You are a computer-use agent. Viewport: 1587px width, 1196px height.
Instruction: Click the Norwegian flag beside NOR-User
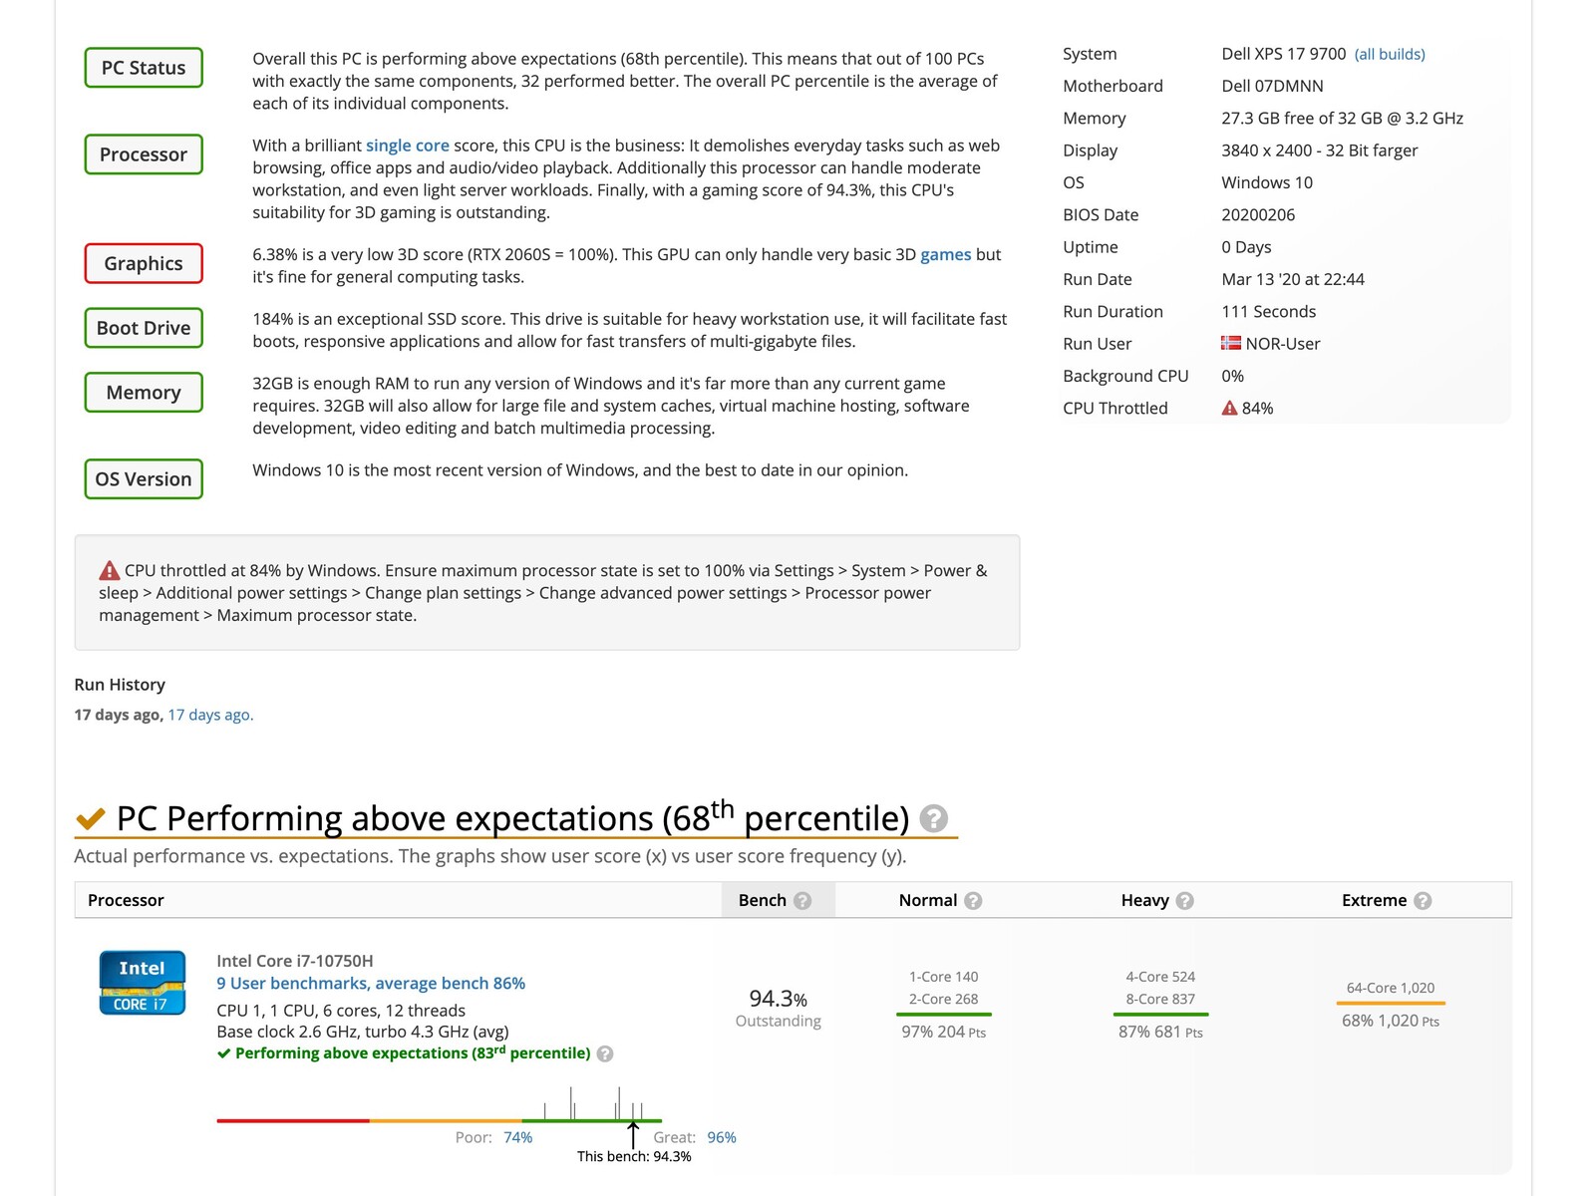click(x=1231, y=343)
